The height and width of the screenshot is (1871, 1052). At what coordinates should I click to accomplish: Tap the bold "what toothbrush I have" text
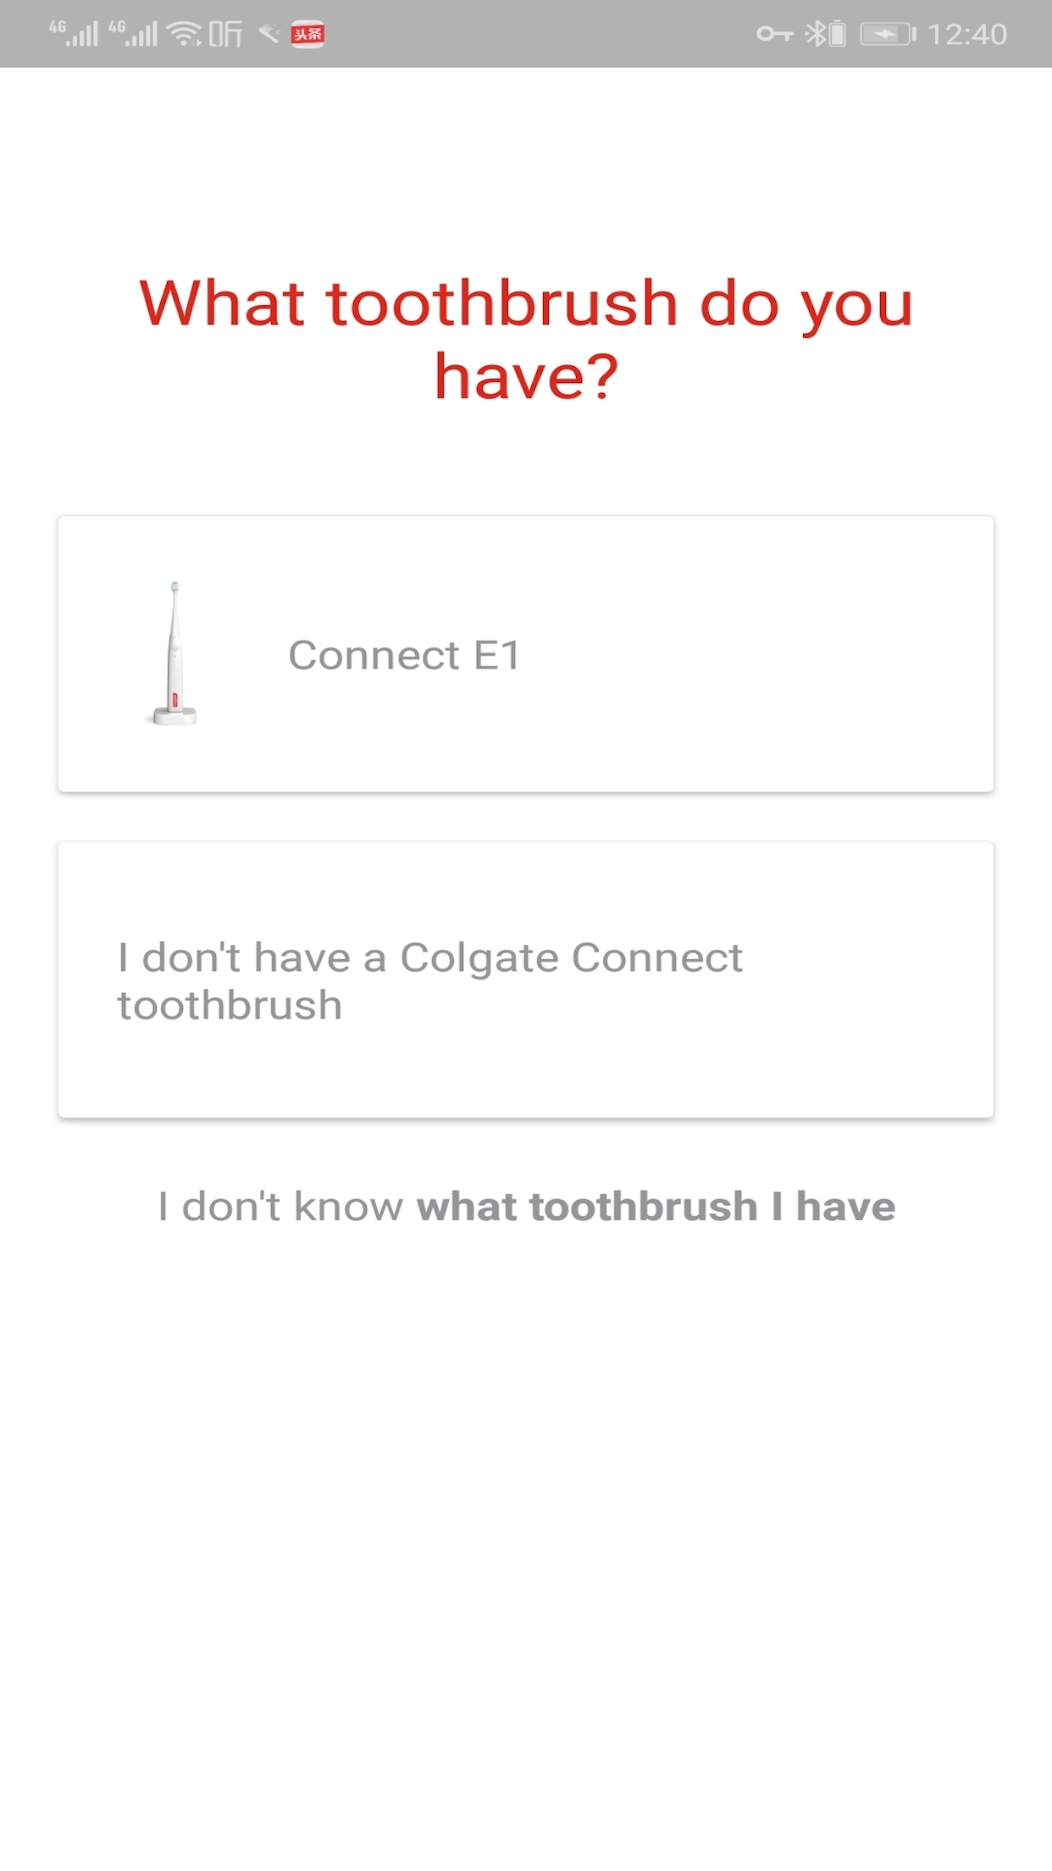(656, 1206)
